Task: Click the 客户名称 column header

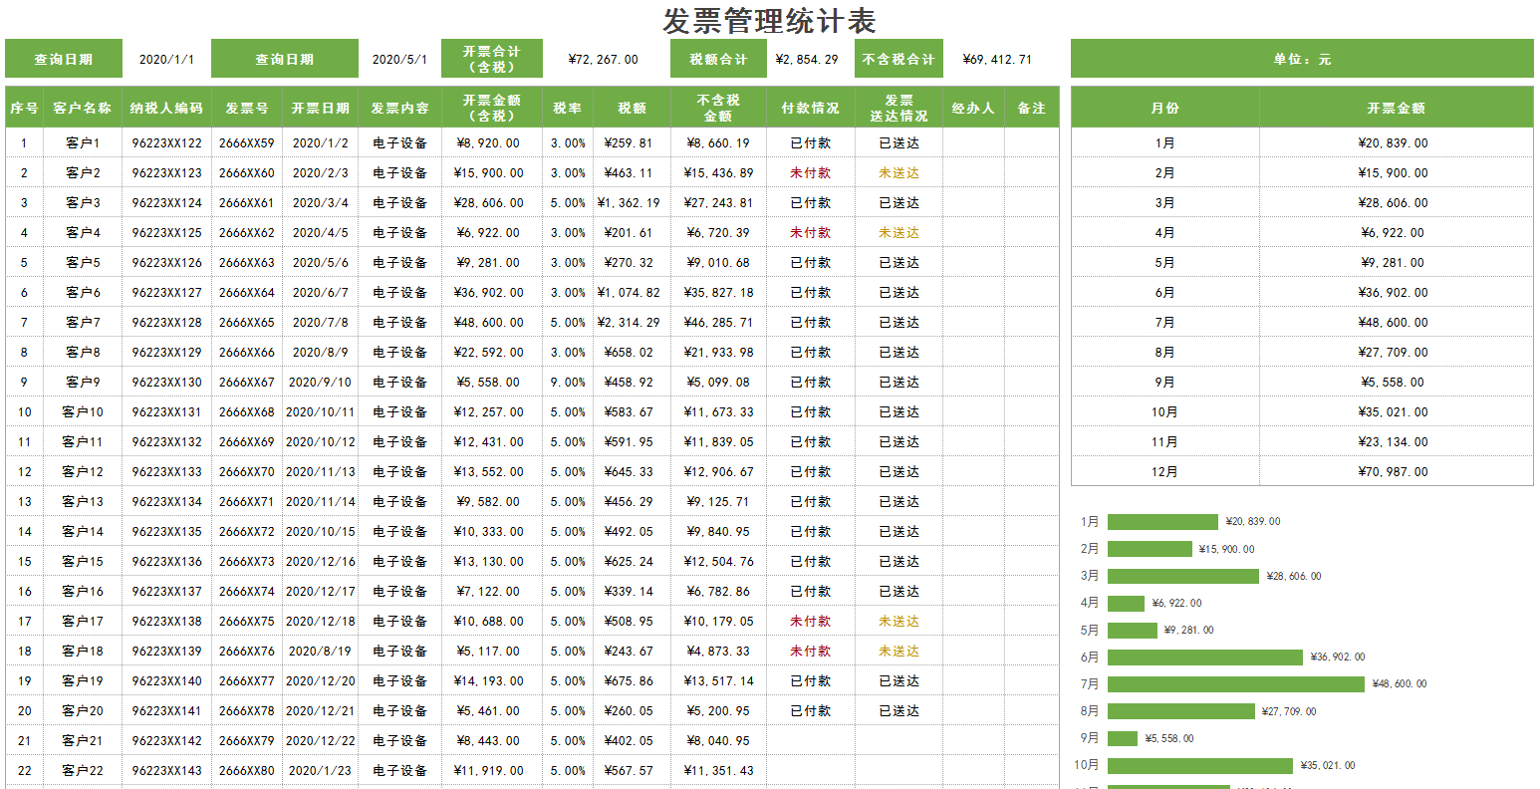Action: [x=83, y=108]
